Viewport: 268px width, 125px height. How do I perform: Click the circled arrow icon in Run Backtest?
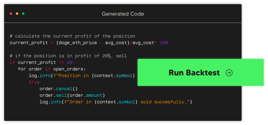[229, 73]
